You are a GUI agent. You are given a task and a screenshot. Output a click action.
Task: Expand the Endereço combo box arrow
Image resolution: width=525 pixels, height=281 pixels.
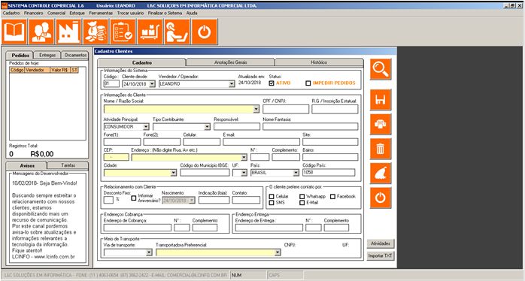pyautogui.click(x=244, y=157)
